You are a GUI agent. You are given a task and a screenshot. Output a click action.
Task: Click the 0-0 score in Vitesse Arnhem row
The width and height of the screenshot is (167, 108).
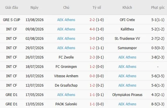point(92,76)
